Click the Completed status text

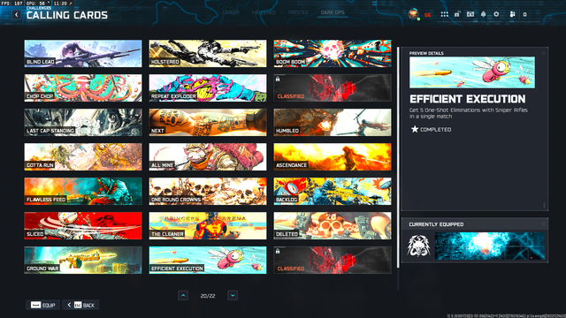click(x=436, y=130)
